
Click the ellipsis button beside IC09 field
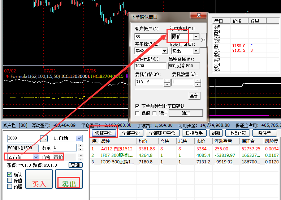click(44, 138)
